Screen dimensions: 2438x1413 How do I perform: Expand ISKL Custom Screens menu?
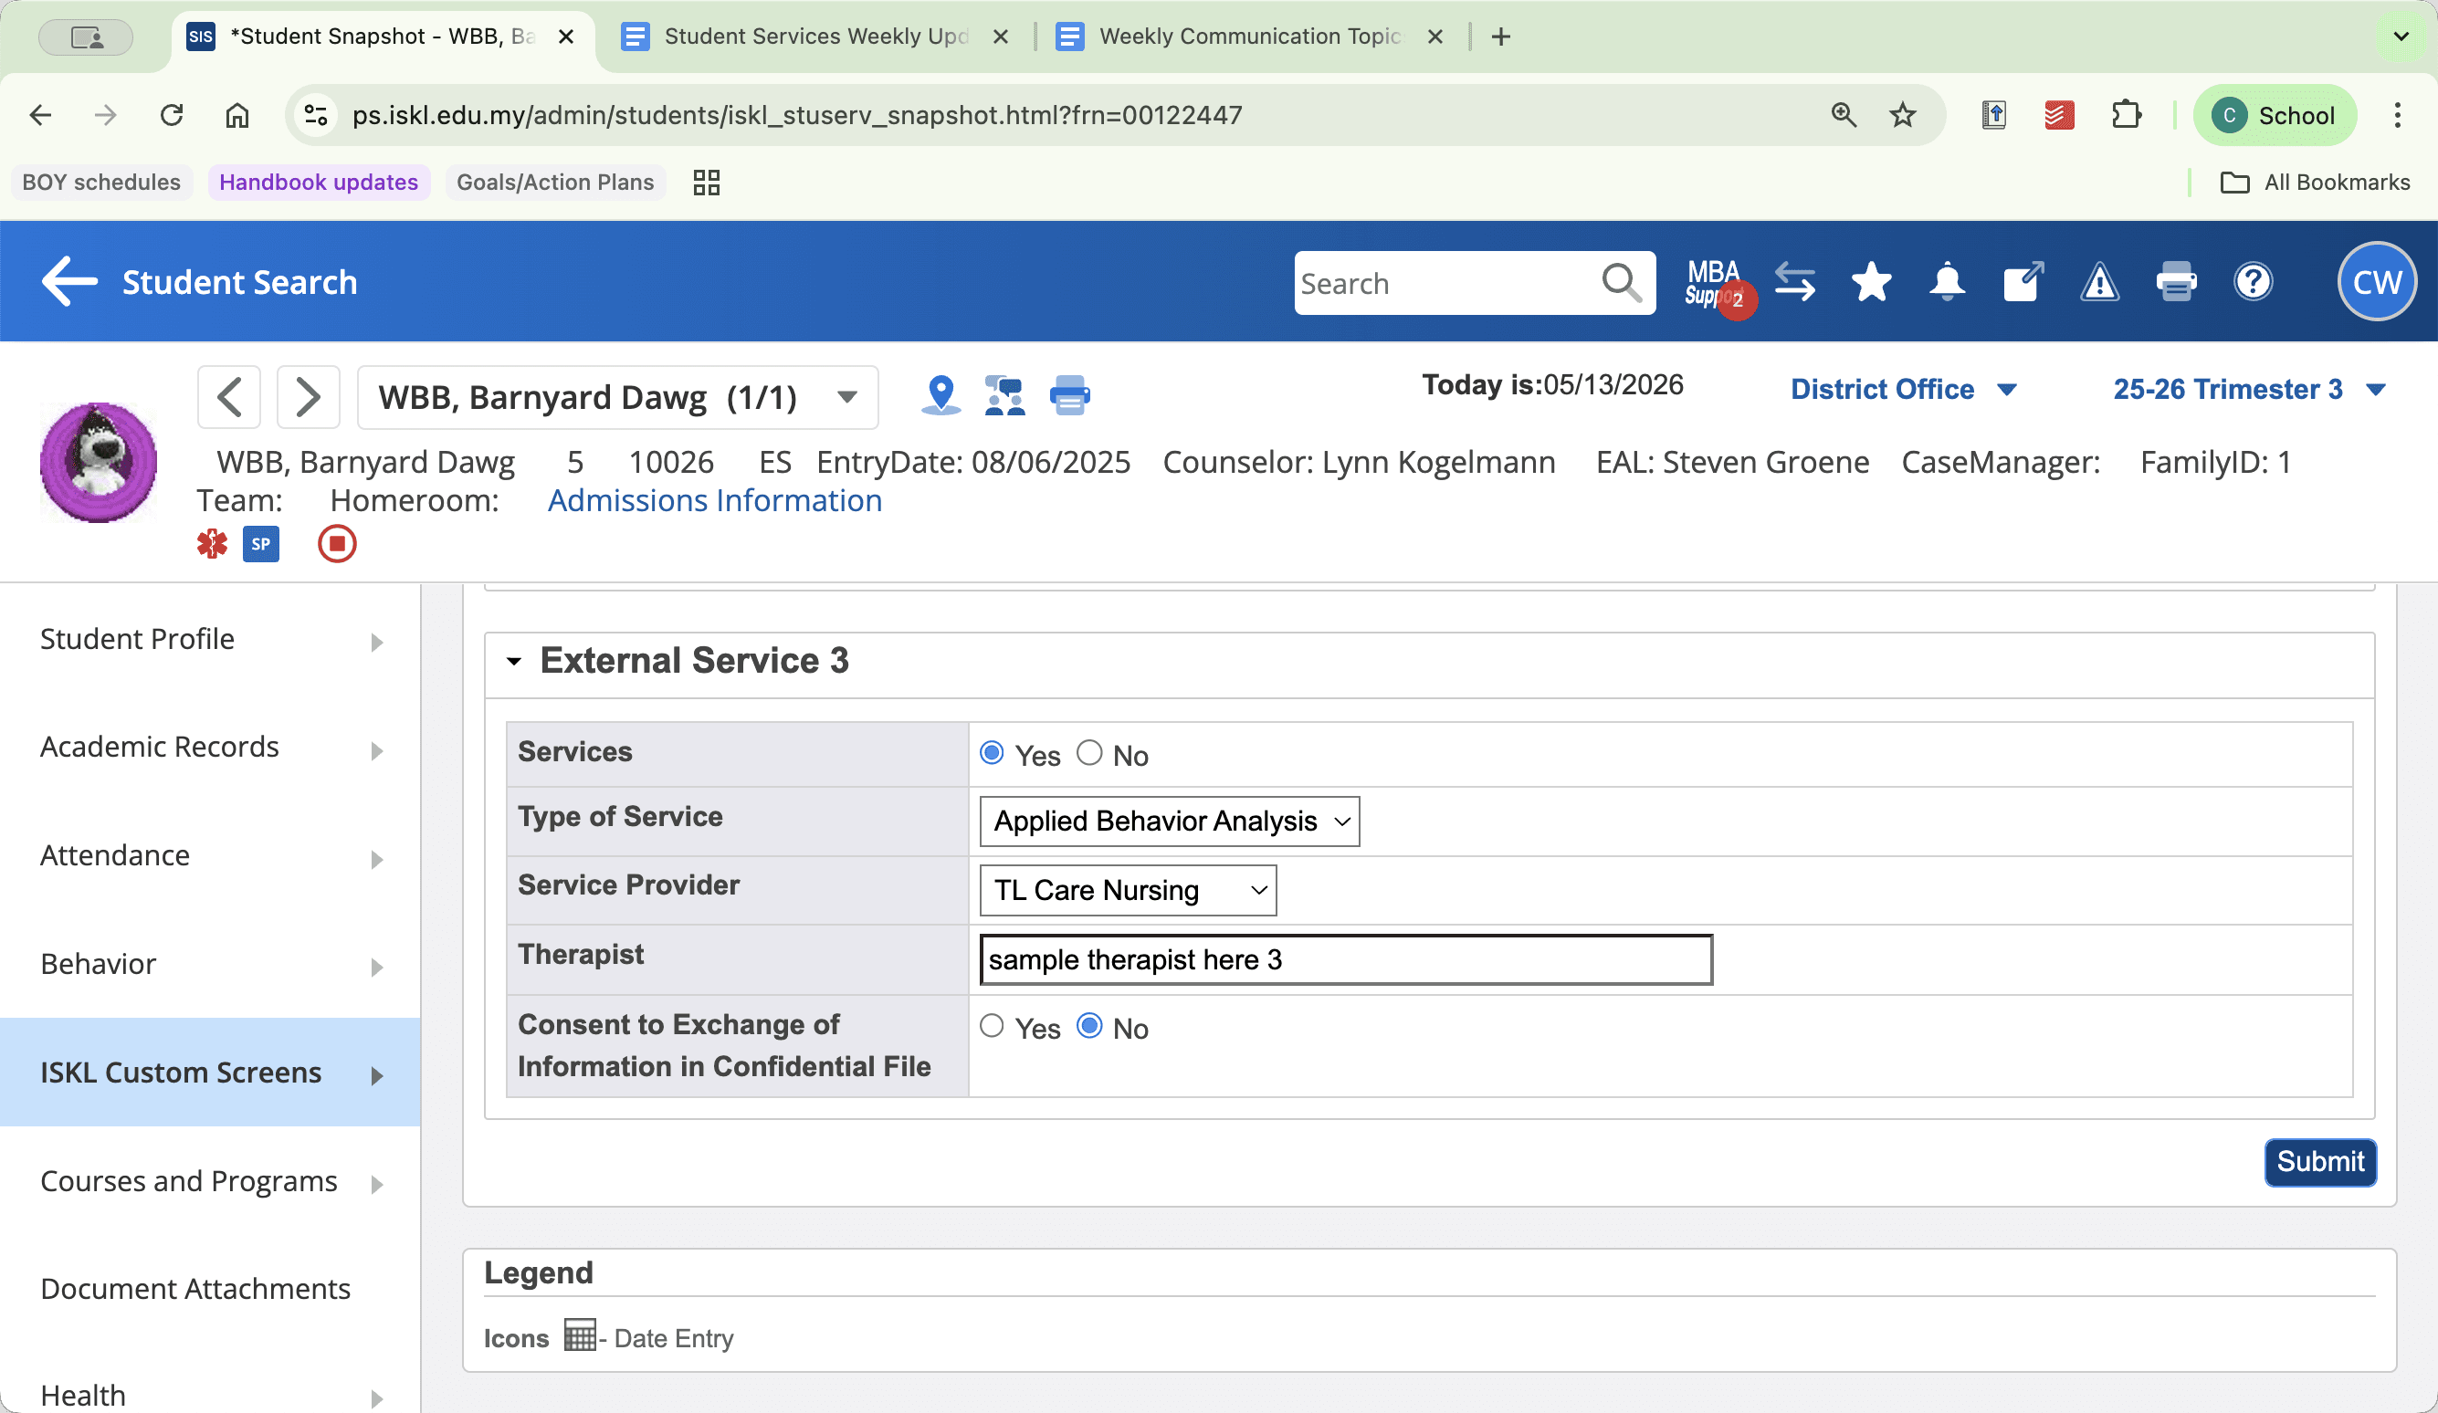click(210, 1073)
